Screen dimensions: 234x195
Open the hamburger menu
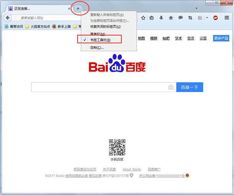227,18
